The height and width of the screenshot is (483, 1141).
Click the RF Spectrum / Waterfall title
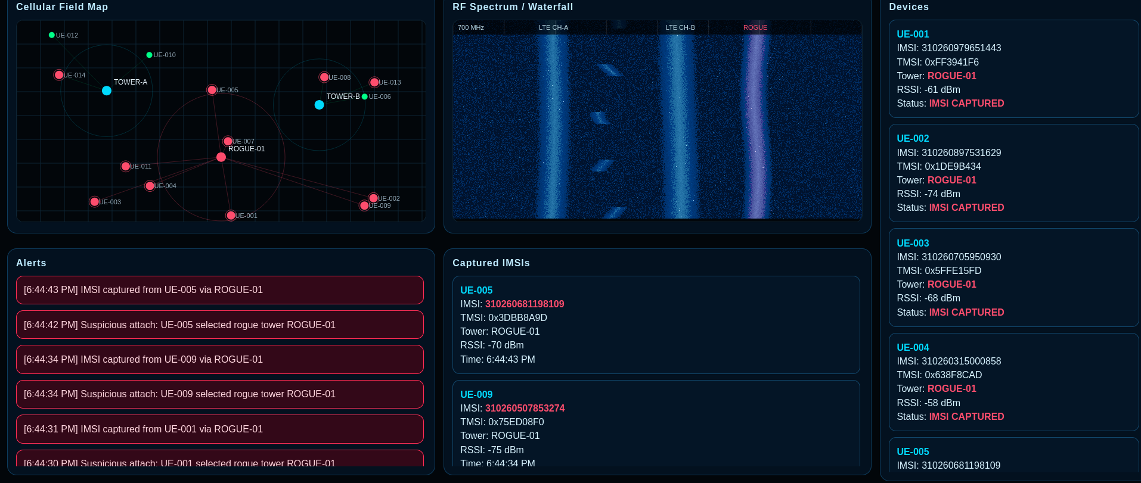pyautogui.click(x=513, y=7)
